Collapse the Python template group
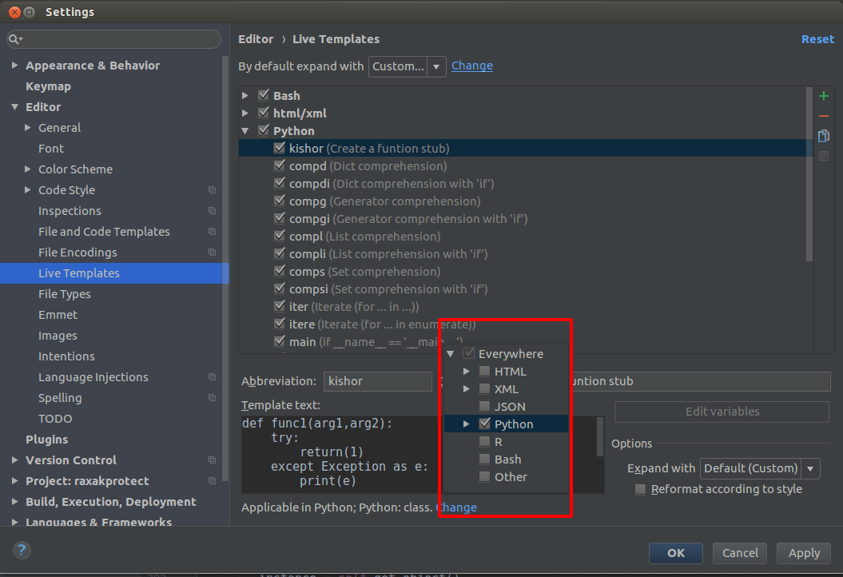 tap(245, 130)
